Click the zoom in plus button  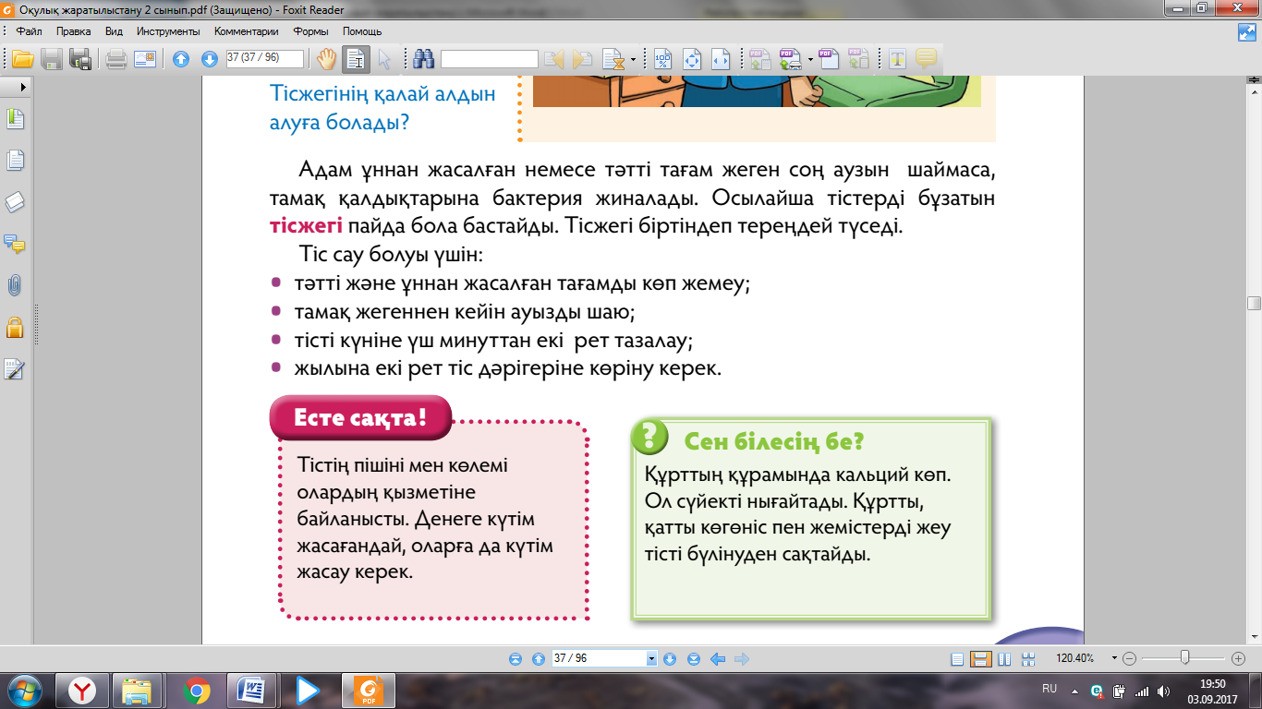[1239, 659]
